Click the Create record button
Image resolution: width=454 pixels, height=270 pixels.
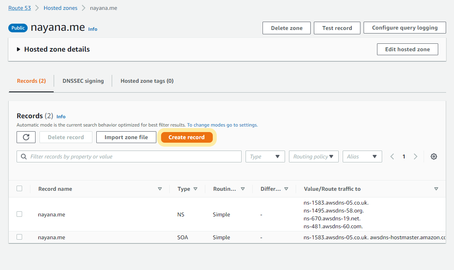point(187,137)
